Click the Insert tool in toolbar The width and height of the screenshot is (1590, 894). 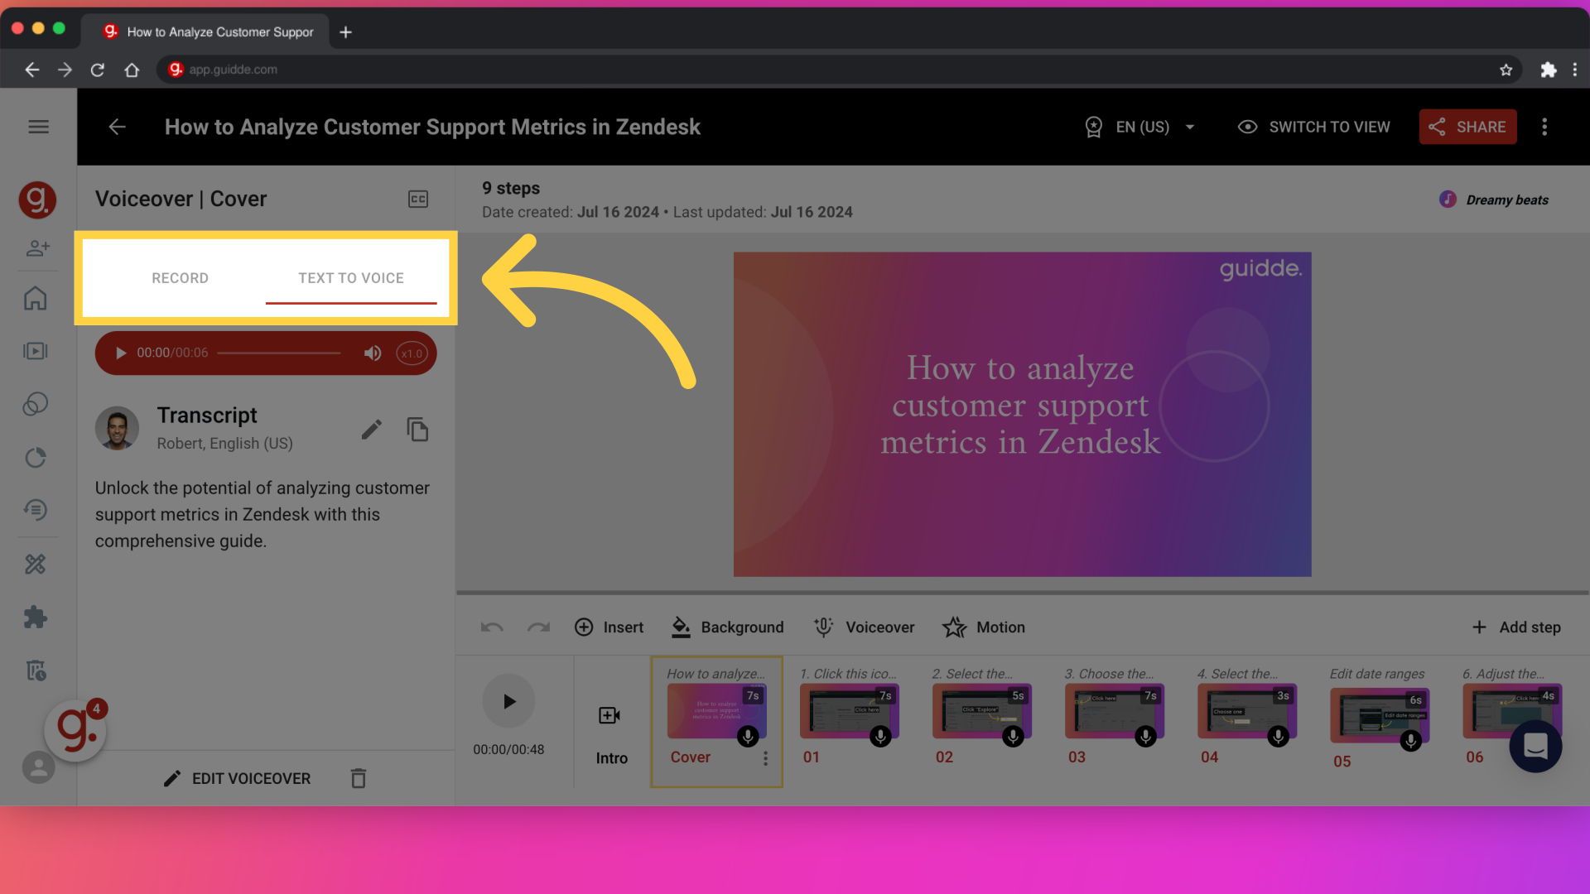click(610, 627)
